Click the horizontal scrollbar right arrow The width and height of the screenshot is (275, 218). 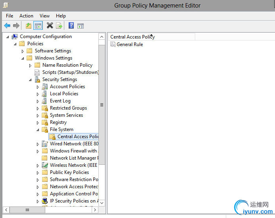click(95, 210)
